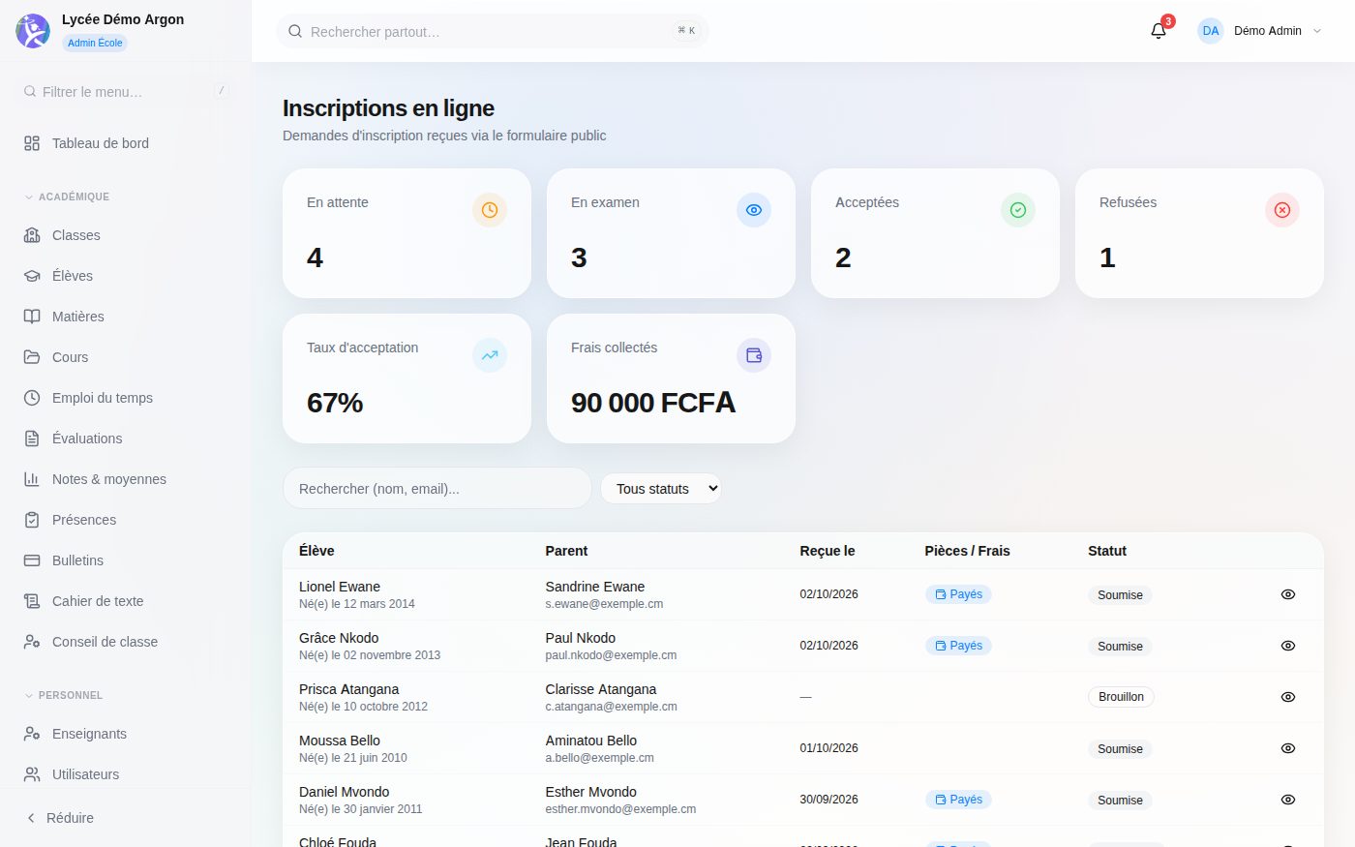Open the Bulletins menu item
The height and width of the screenshot is (847, 1355).
click(126, 560)
